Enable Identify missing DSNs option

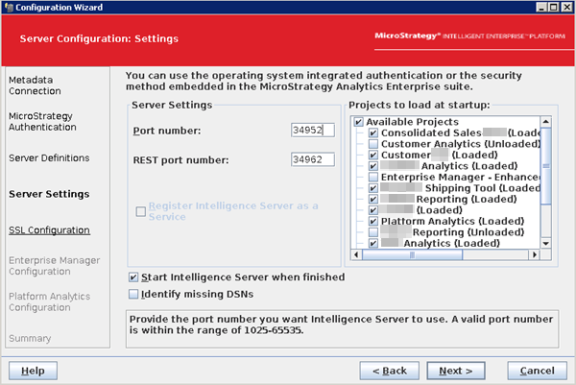coord(134,294)
